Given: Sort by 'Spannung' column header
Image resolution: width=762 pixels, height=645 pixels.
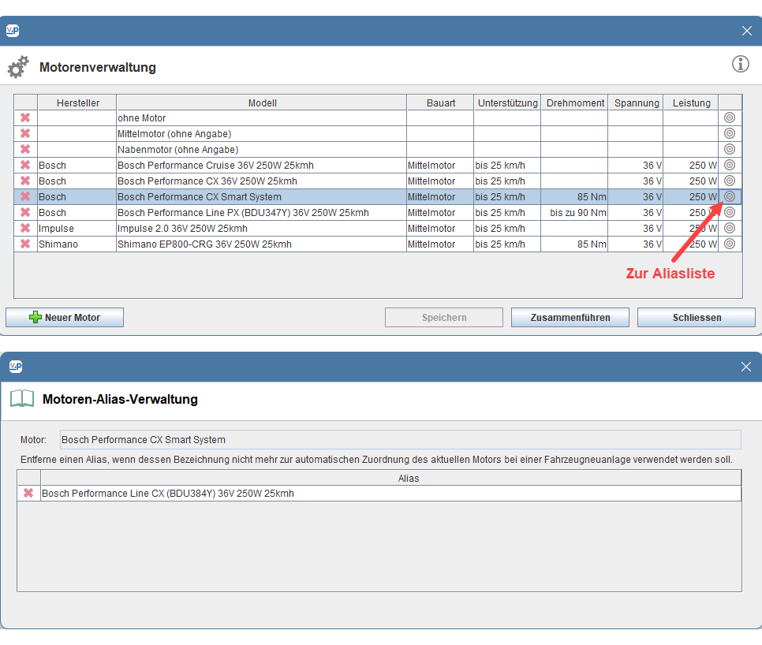Looking at the screenshot, I should (636, 103).
